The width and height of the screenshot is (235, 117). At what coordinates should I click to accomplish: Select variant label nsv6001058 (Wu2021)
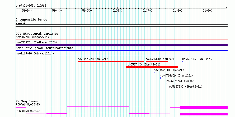click(93, 59)
